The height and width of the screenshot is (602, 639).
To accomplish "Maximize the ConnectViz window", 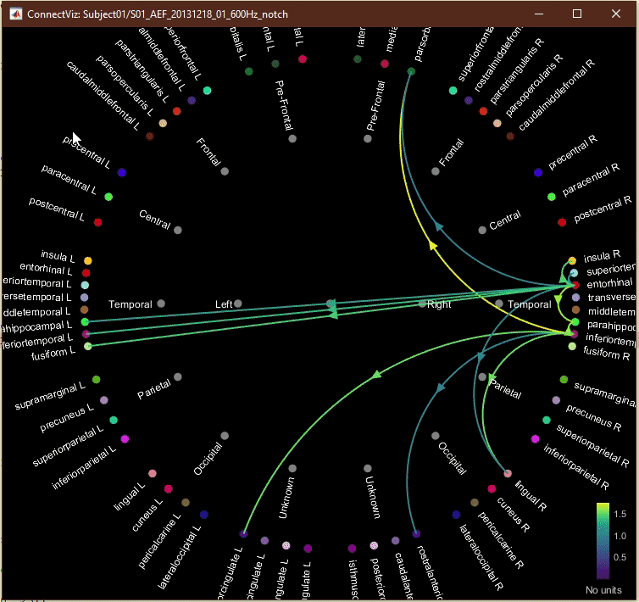I will coord(577,14).
